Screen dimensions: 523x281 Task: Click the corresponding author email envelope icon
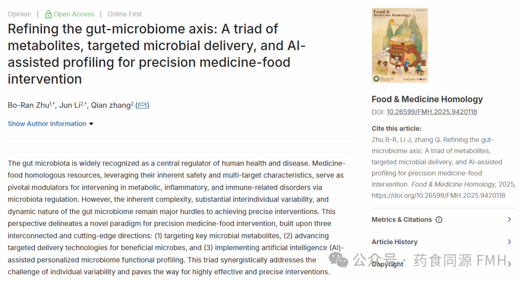point(142,105)
